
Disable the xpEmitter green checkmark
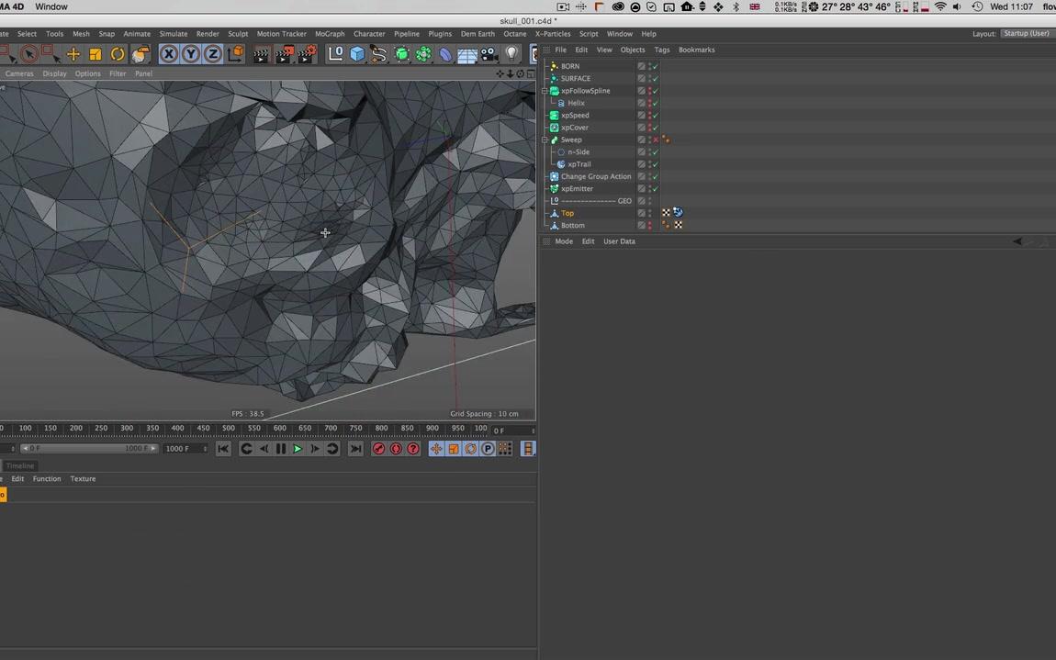click(x=656, y=188)
